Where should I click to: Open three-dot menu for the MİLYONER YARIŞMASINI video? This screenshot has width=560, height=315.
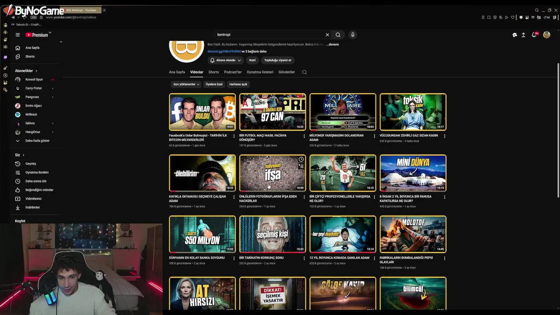click(374, 136)
